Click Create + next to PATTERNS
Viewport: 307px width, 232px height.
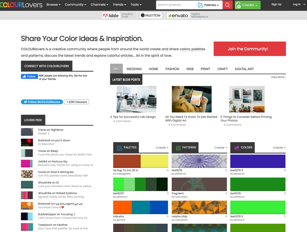220,147
